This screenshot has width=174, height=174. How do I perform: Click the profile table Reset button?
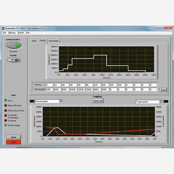tap(163, 90)
